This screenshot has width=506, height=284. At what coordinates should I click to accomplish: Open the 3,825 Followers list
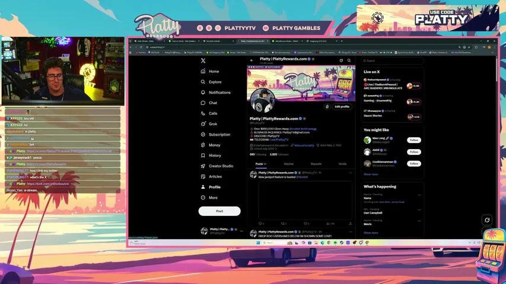click(279, 154)
